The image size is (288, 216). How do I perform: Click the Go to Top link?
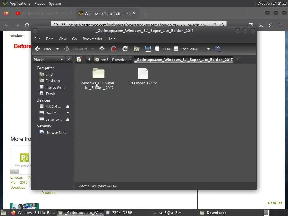(x=275, y=203)
